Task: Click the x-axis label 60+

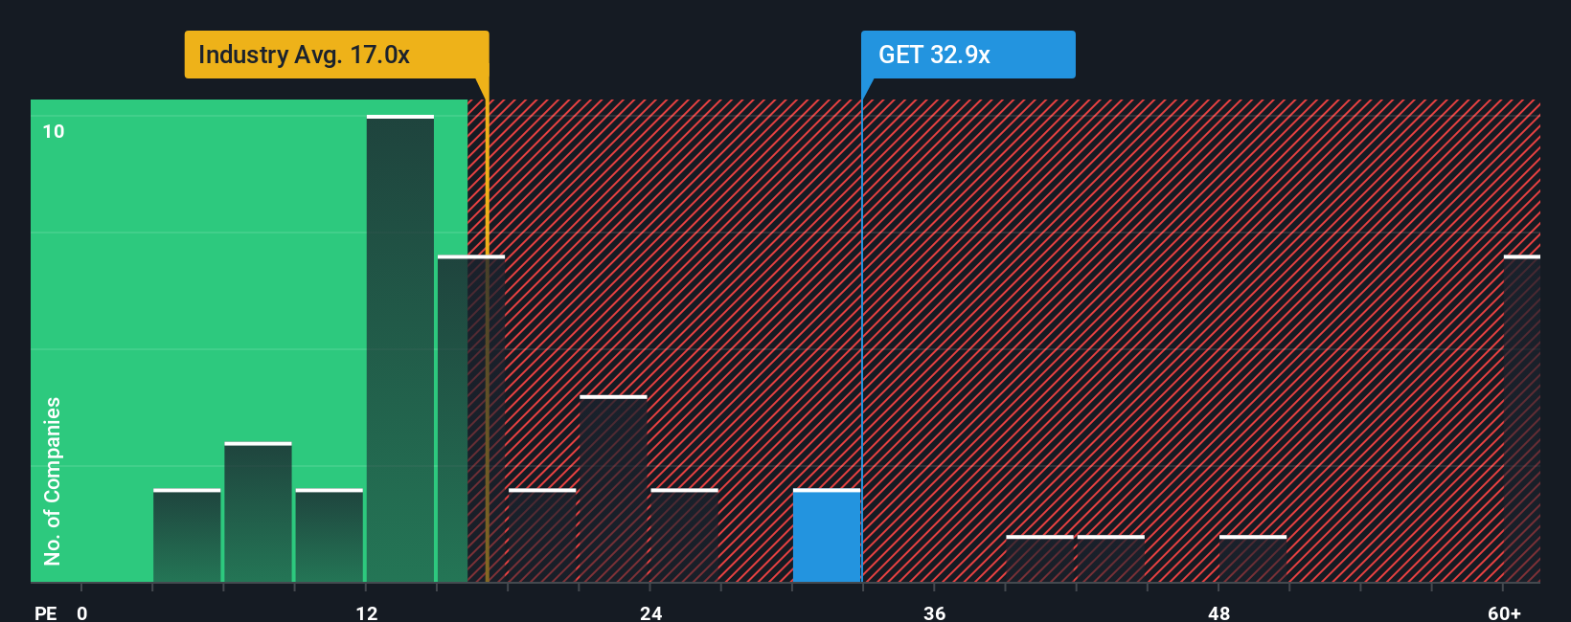Action: pyautogui.click(x=1504, y=612)
